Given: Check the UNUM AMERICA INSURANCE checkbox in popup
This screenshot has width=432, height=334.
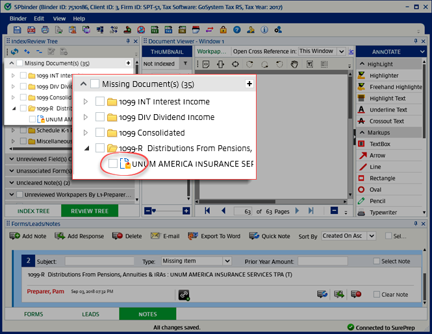Looking at the screenshot, I should 112,163.
